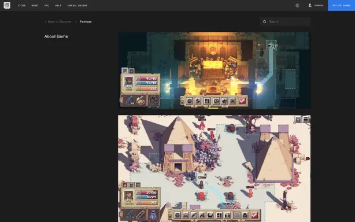Open the globe language selector
355x222 pixels.
tap(297, 5)
